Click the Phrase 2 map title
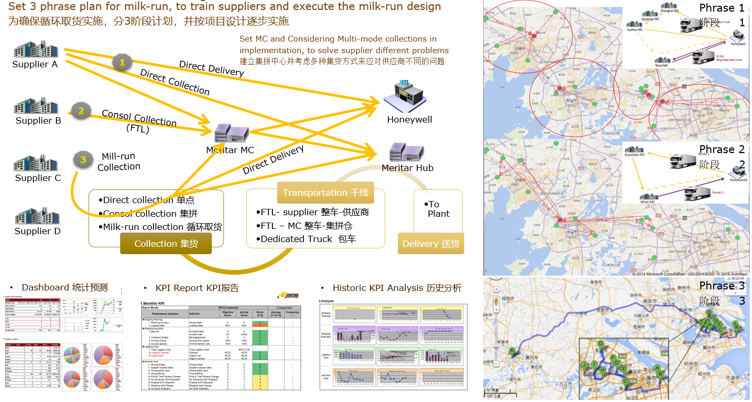Viewport: 752px width, 402px height. click(722, 157)
